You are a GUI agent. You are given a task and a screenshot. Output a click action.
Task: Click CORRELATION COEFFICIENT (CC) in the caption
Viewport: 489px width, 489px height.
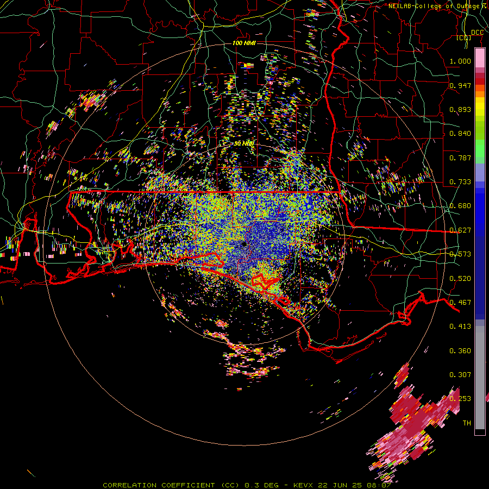point(171,485)
